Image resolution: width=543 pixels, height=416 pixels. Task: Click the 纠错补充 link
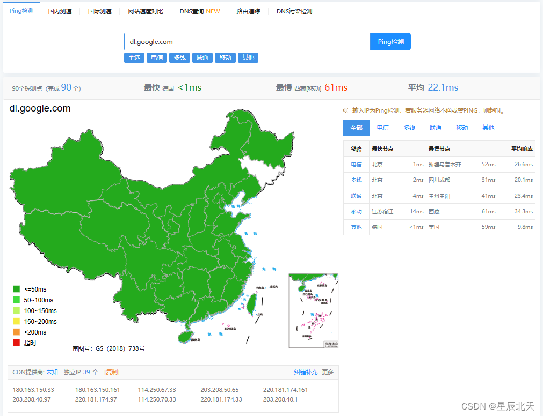point(306,372)
